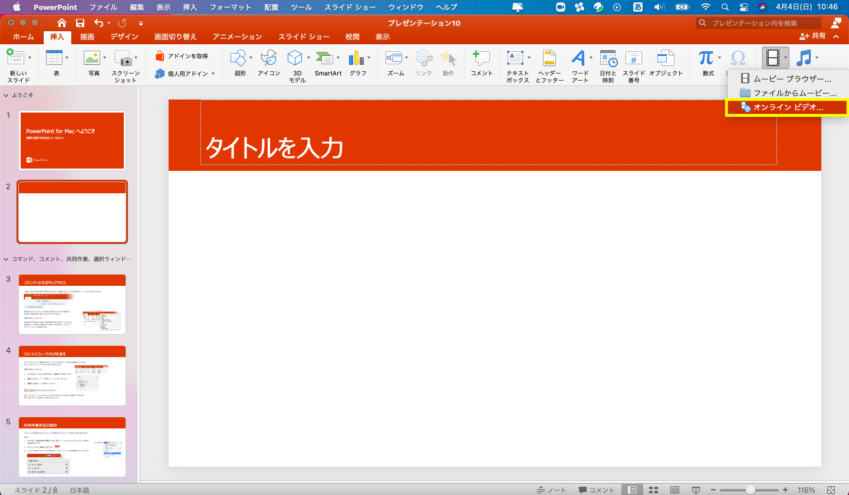Expand the SmartArt dropdown arrow
Screen dimensions: 849x495
[x=338, y=58]
